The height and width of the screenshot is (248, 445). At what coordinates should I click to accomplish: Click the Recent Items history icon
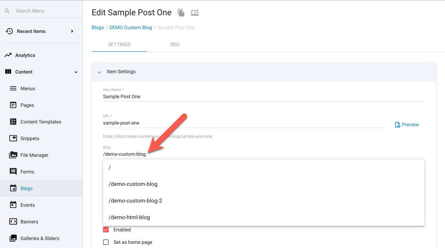[x=9, y=31]
